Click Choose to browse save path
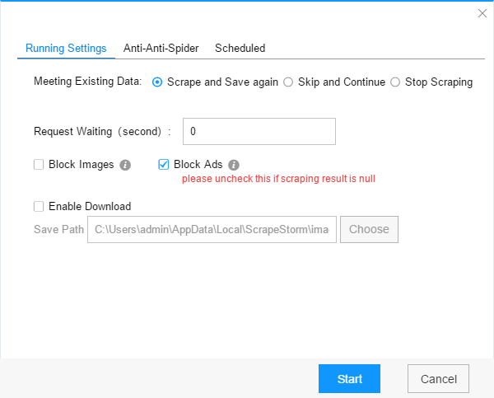The width and height of the screenshot is (494, 398). click(x=369, y=229)
